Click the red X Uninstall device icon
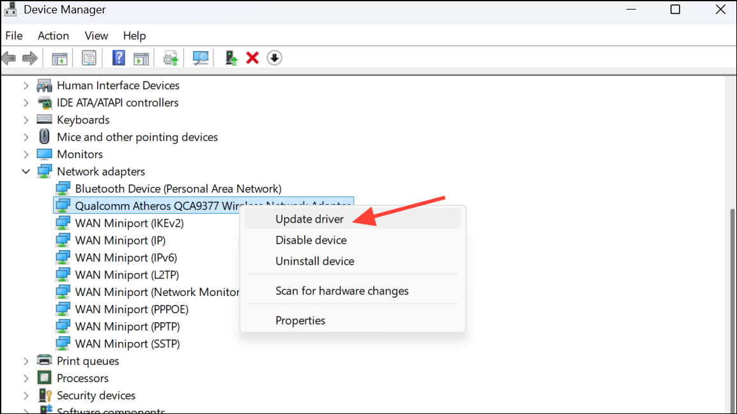This screenshot has height=414, width=737. [252, 57]
